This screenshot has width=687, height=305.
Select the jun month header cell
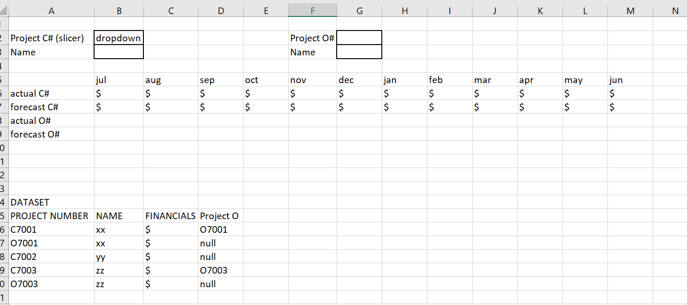point(631,80)
